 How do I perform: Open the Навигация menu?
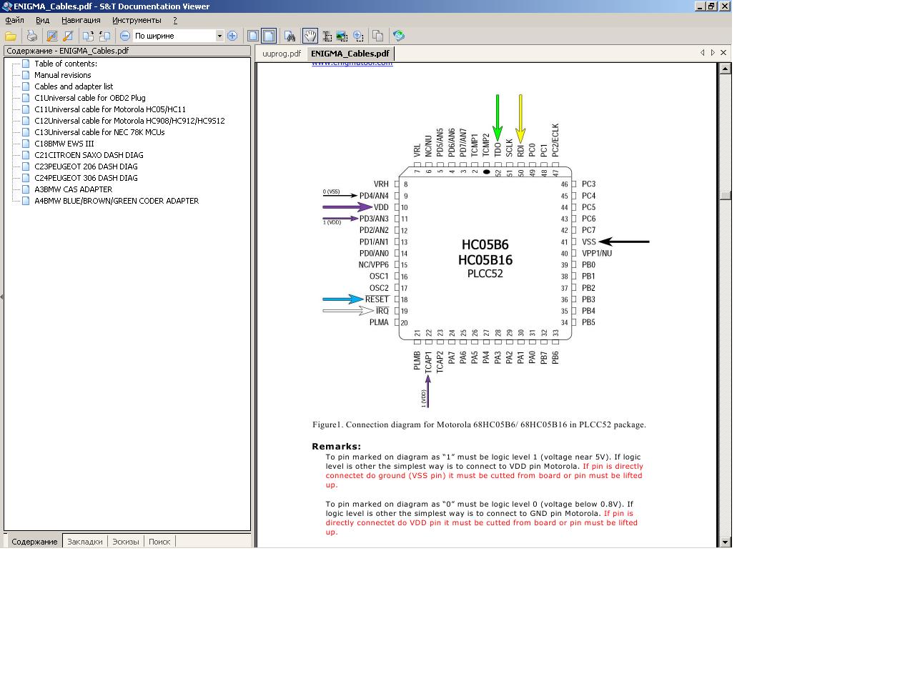(x=81, y=20)
